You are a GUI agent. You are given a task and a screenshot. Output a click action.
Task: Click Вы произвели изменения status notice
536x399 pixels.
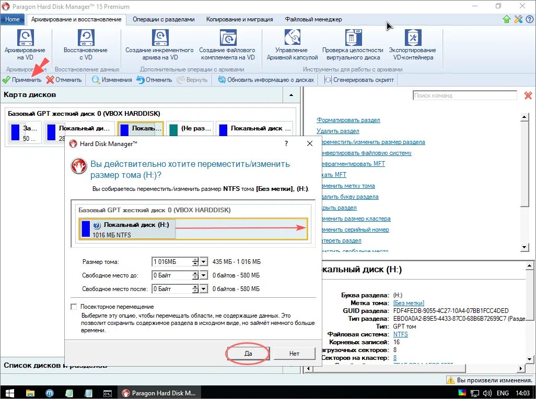490,380
